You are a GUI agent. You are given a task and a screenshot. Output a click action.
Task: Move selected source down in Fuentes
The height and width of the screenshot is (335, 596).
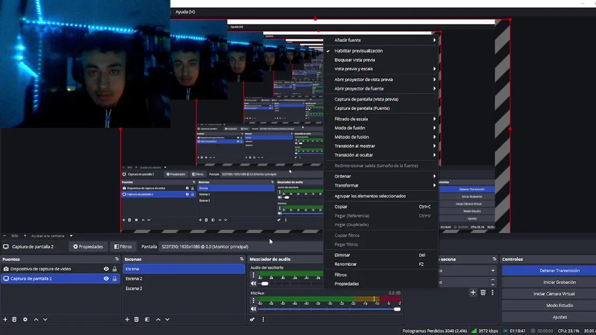[45, 320]
